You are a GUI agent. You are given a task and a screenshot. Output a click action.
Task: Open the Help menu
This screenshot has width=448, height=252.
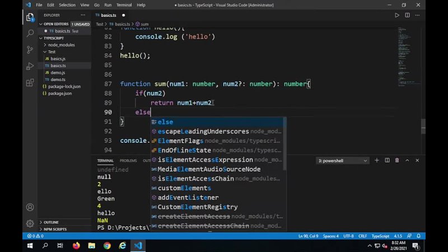point(141,5)
